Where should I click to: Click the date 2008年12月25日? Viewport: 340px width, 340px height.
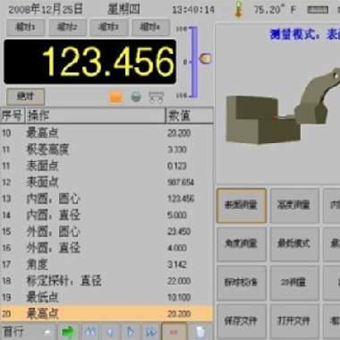click(x=46, y=10)
